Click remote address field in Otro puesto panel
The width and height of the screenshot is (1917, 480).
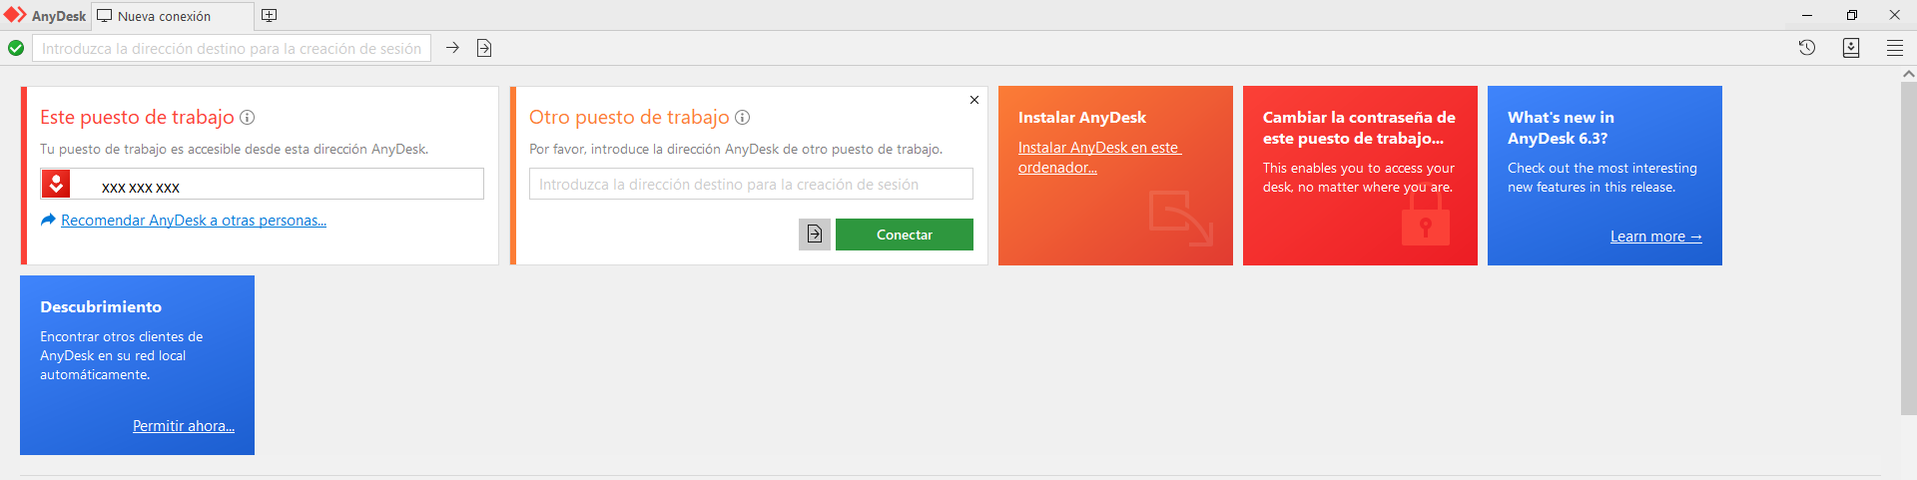point(750,185)
